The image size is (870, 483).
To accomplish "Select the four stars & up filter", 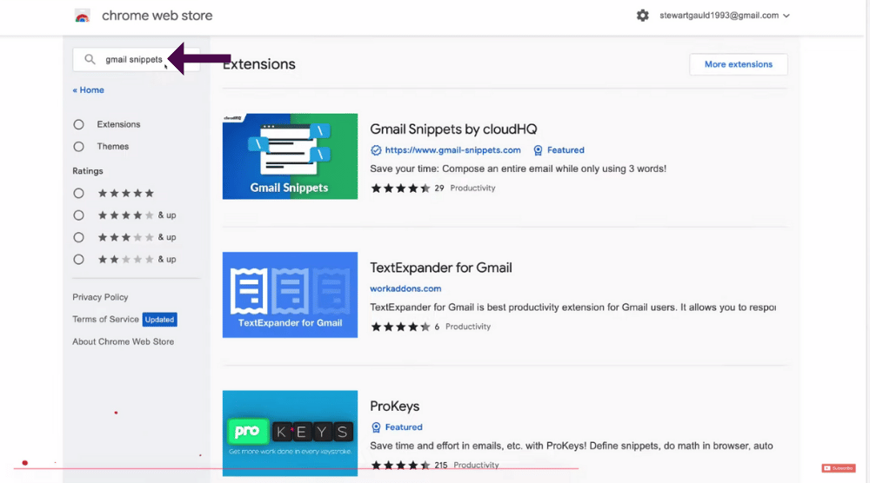I will pyautogui.click(x=79, y=215).
